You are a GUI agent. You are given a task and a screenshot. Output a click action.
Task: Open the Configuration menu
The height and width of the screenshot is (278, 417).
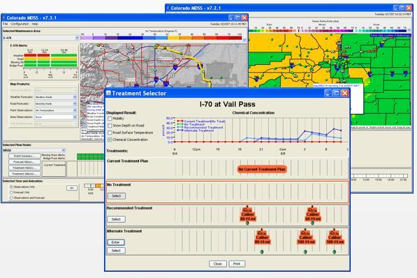coord(20,24)
